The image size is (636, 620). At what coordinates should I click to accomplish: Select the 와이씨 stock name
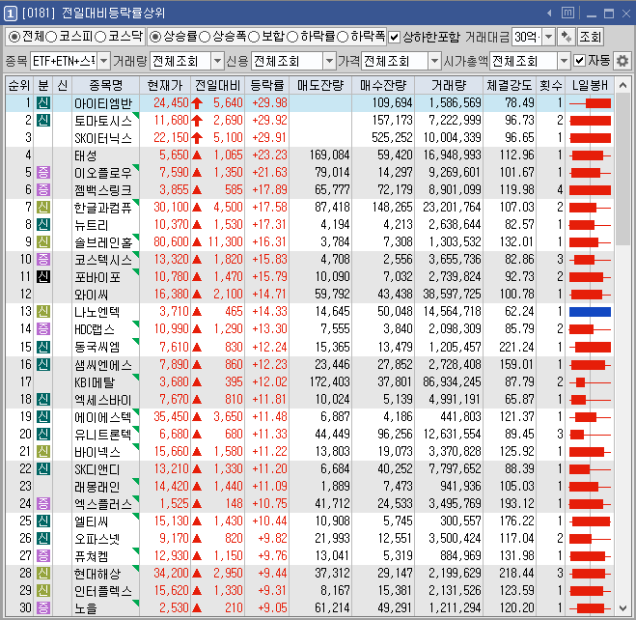pos(92,295)
